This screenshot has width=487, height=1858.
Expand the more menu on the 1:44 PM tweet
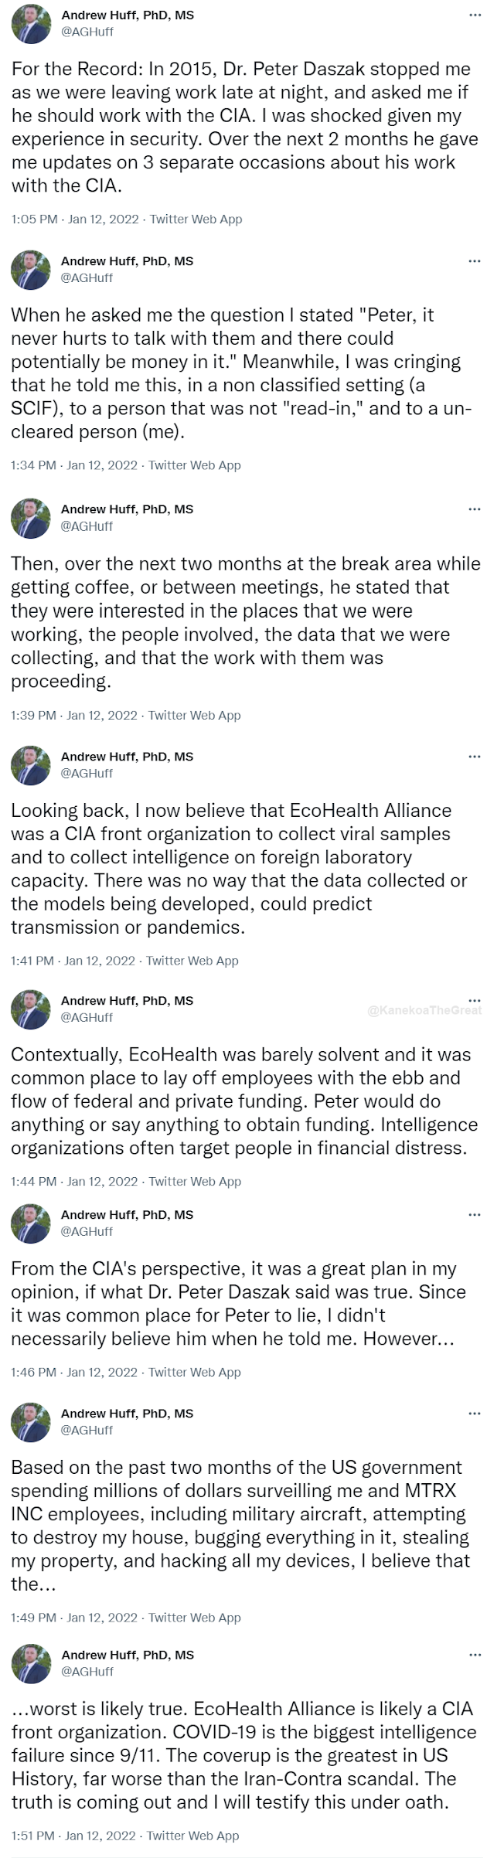tap(474, 1000)
